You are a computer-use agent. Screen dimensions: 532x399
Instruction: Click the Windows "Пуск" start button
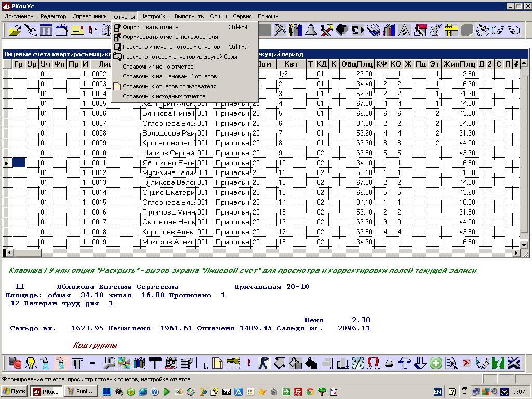coord(15,391)
